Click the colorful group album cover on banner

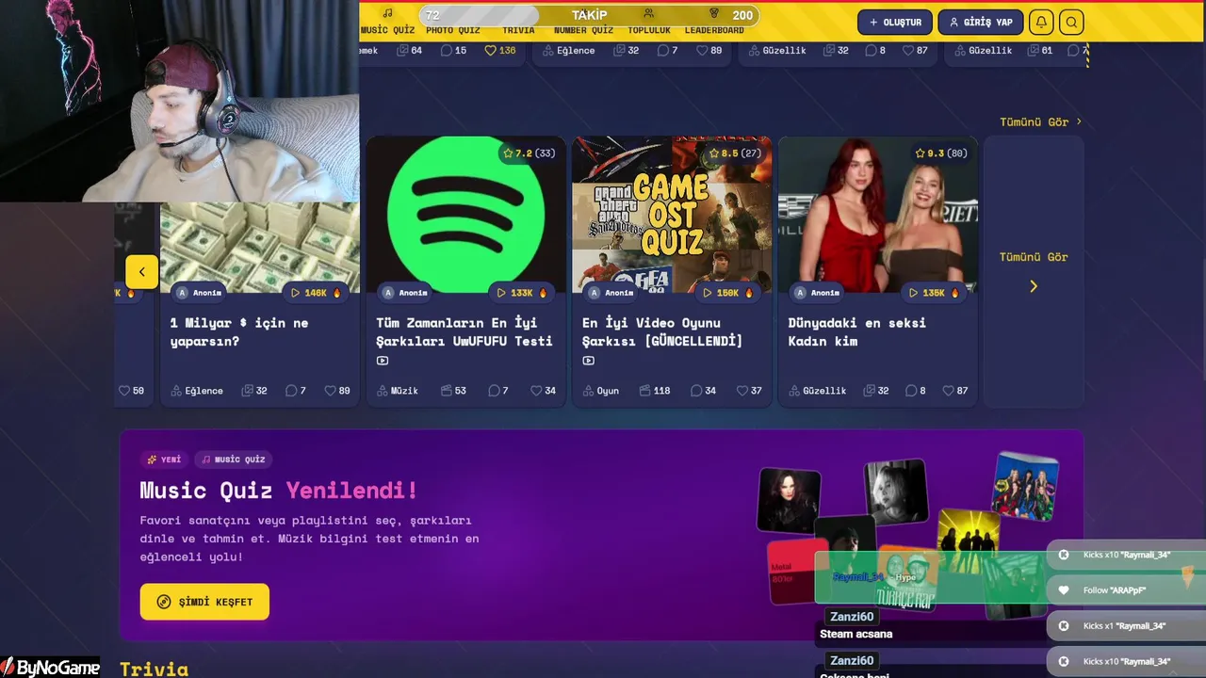[1025, 486]
